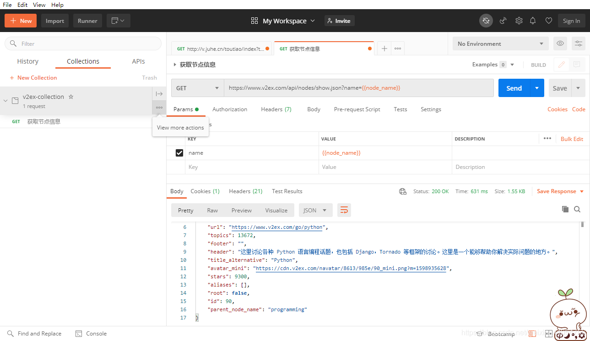Click the empty Key parameter field
Image resolution: width=590 pixels, height=341 pixels.
252,167
